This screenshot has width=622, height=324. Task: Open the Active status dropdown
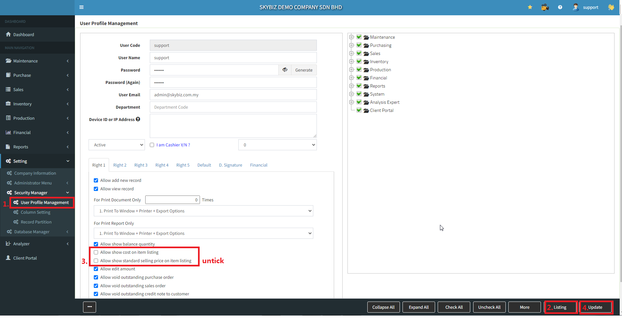tap(117, 145)
